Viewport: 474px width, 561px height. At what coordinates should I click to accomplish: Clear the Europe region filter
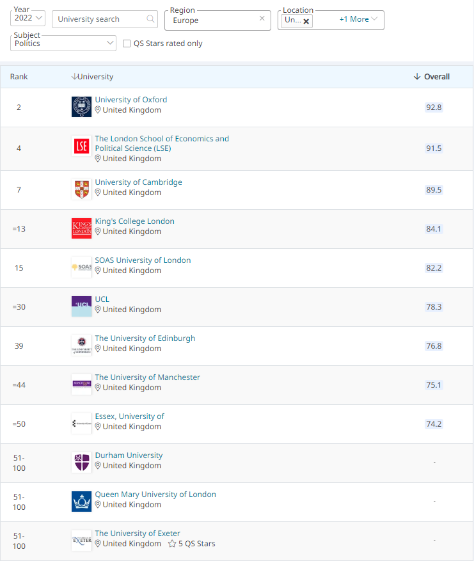(262, 19)
